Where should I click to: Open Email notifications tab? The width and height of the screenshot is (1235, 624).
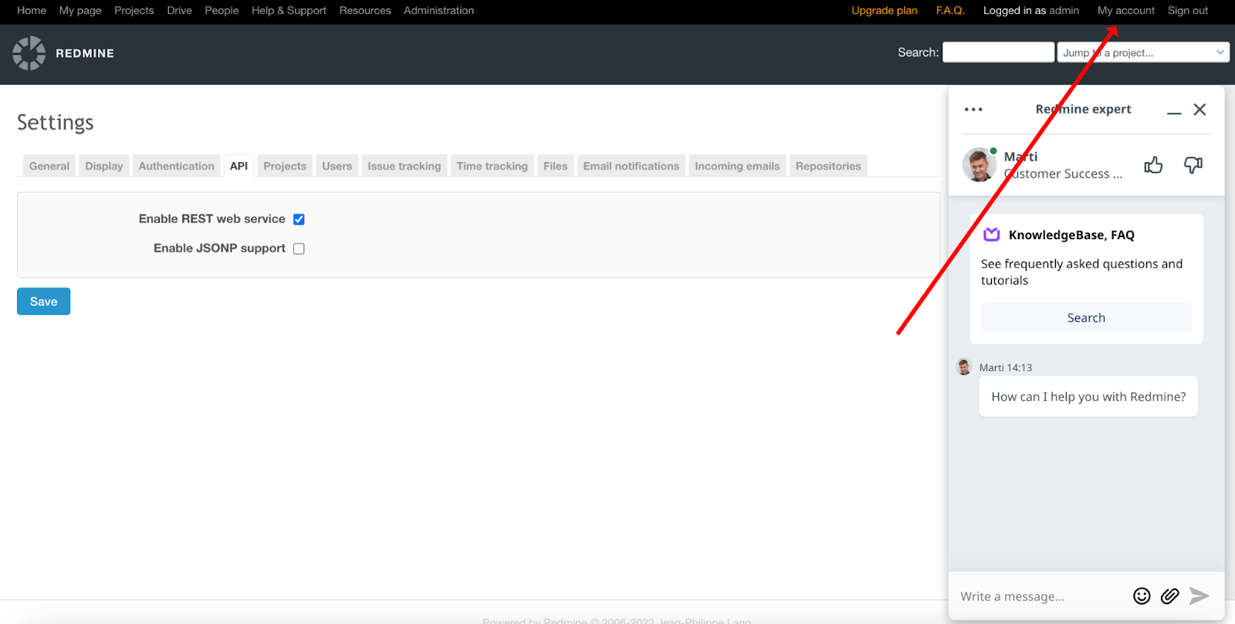click(x=631, y=166)
